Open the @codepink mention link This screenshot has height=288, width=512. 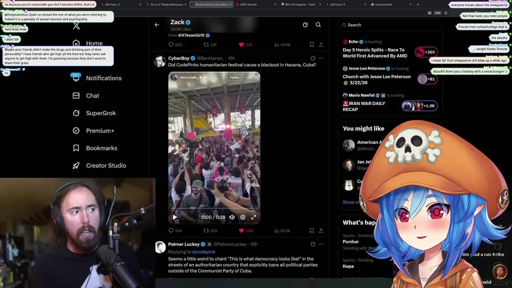pyautogui.click(x=204, y=252)
